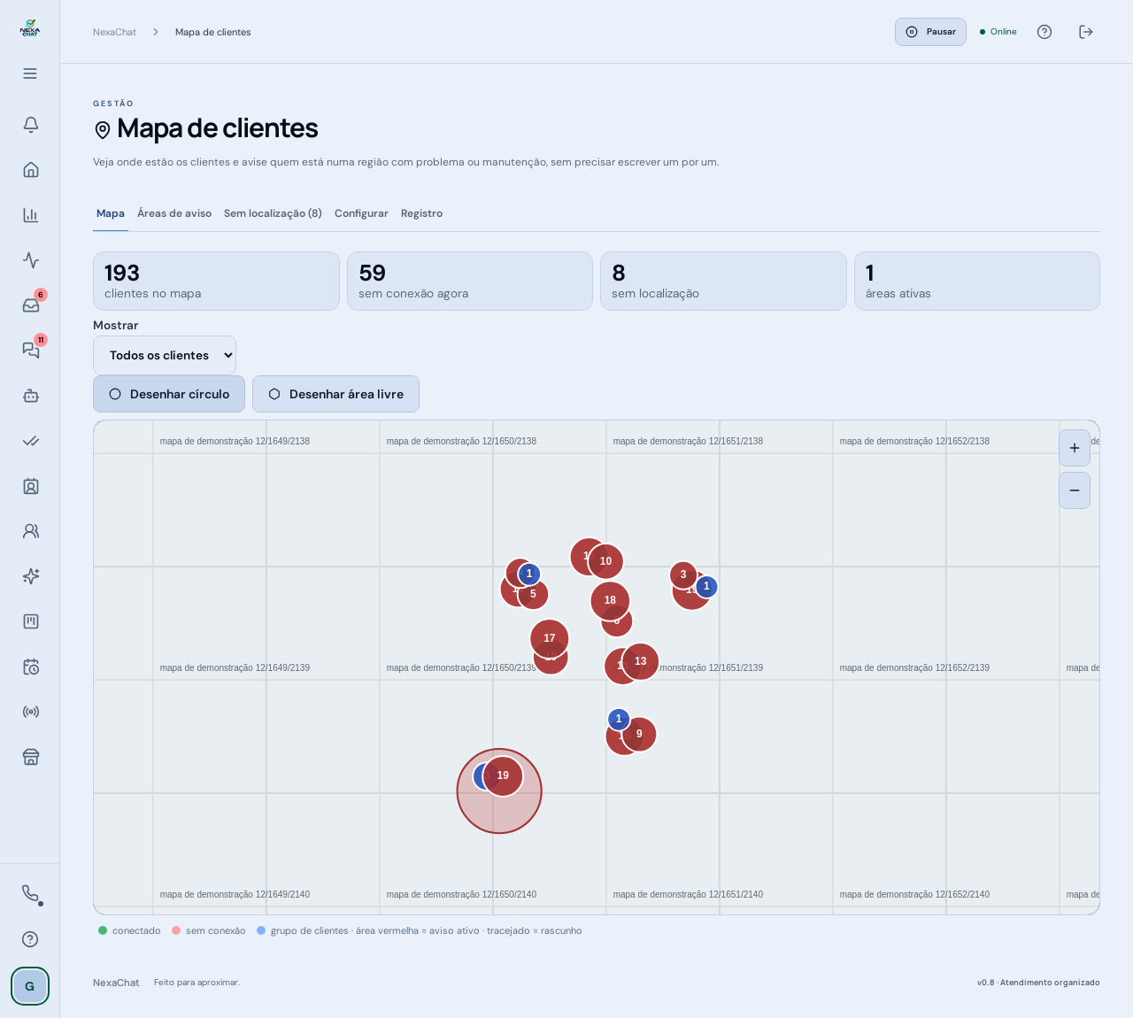The height and width of the screenshot is (1018, 1133).
Task: Click the map cluster marker labeled 17
Action: pos(550,638)
